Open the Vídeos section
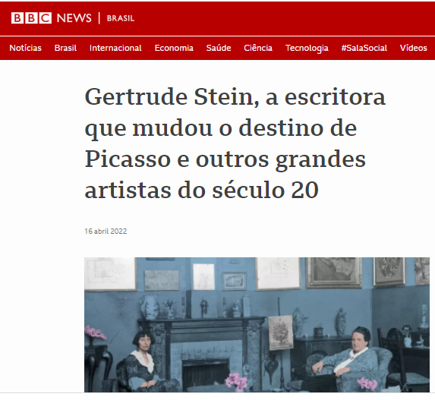The height and width of the screenshot is (400, 435). (413, 48)
